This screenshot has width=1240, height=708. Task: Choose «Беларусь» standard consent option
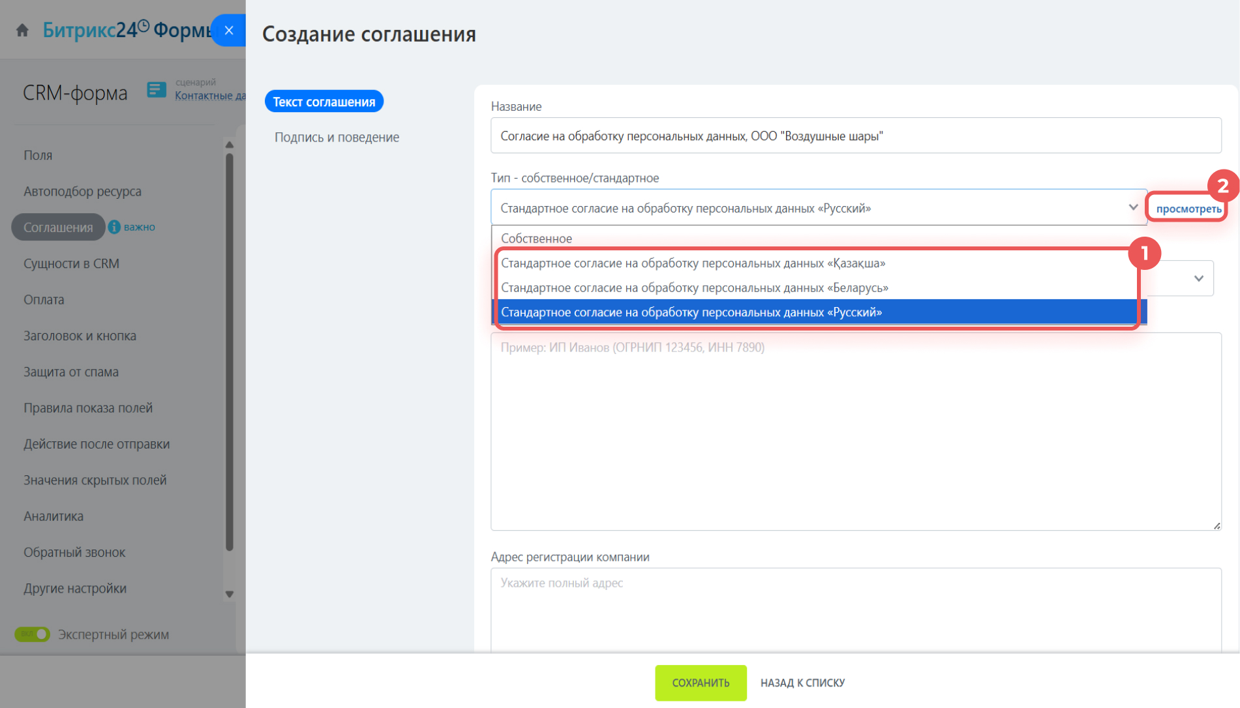click(694, 288)
